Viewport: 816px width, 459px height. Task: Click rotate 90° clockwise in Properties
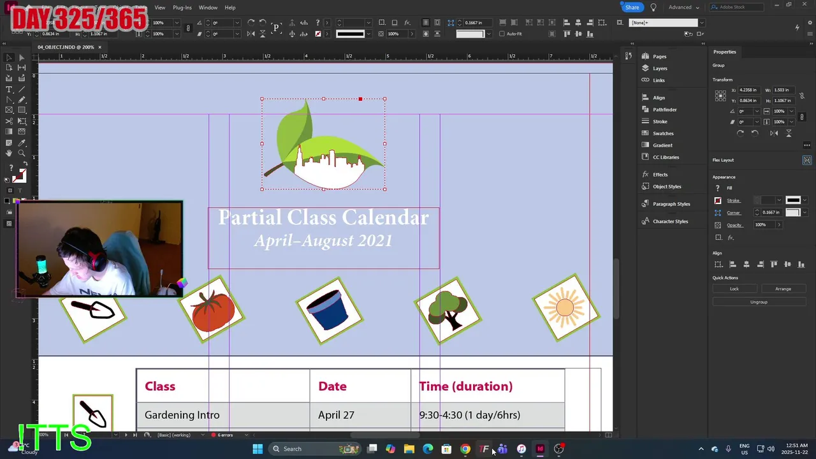(x=740, y=133)
